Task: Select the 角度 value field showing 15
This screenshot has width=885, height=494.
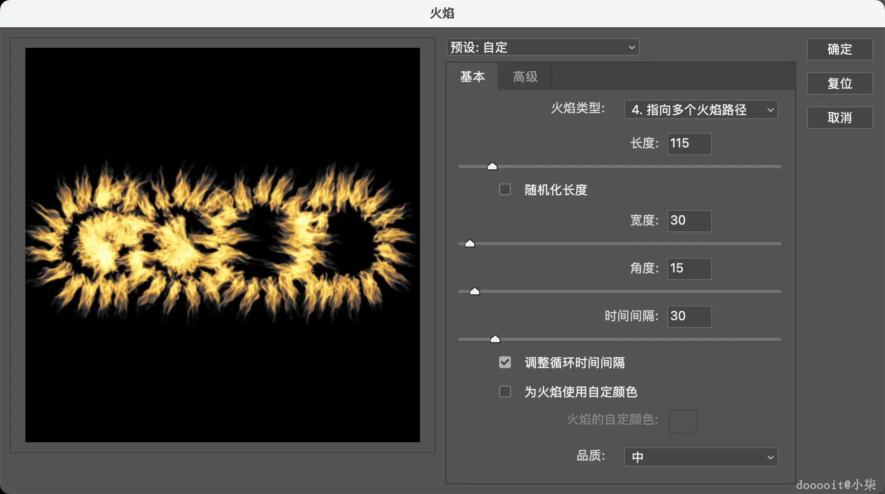Action: pyautogui.click(x=689, y=268)
